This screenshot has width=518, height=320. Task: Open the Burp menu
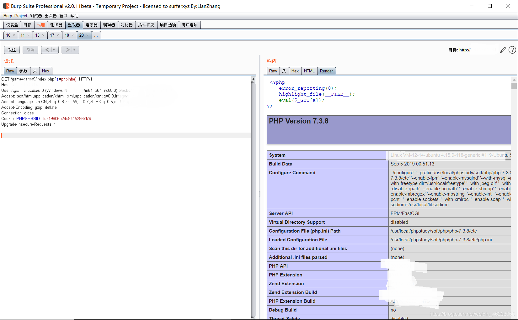pyautogui.click(x=8, y=16)
